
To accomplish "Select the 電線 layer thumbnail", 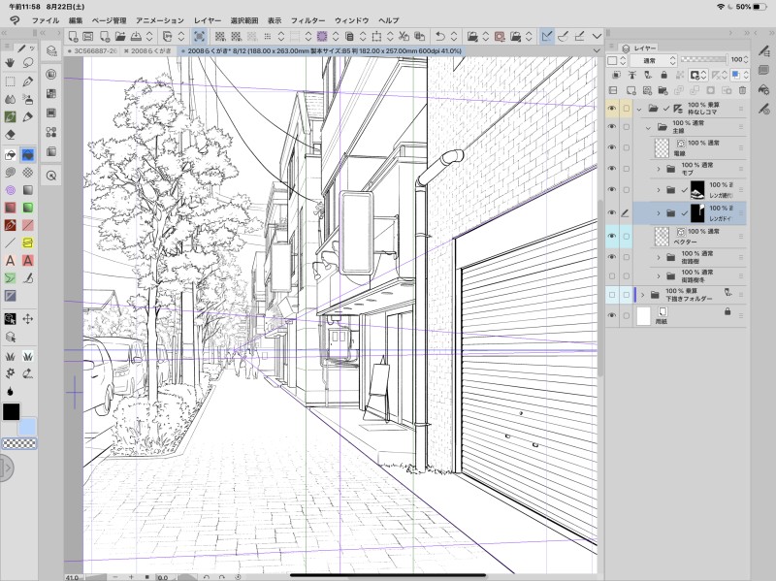I will click(663, 148).
